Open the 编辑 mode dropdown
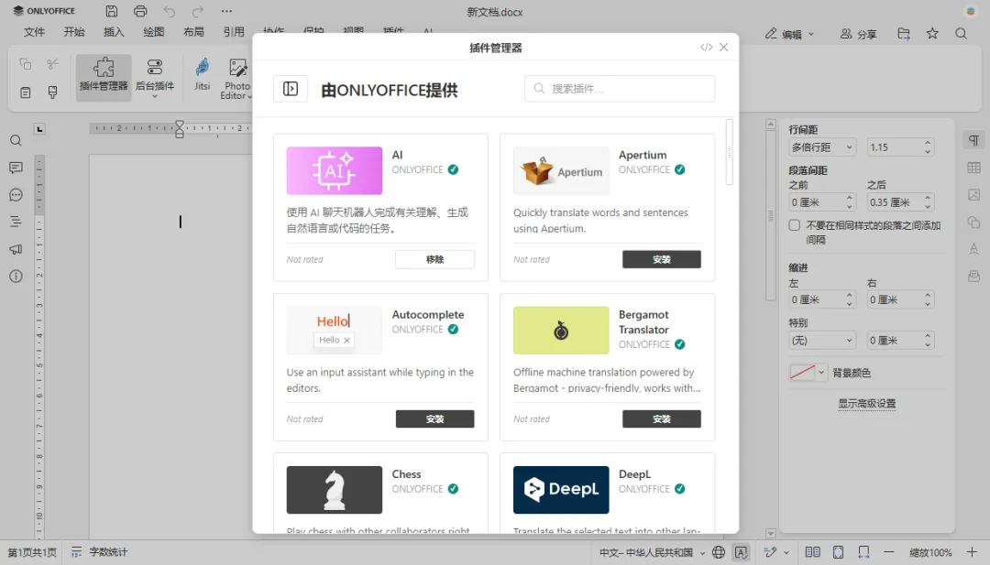 point(790,34)
